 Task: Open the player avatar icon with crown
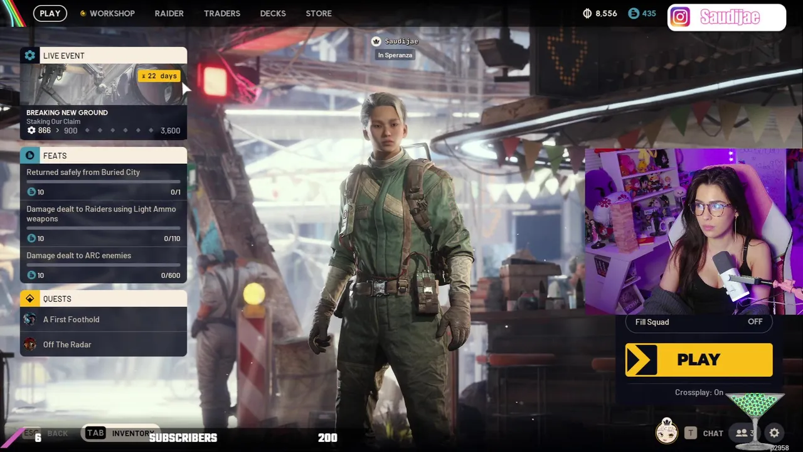(666, 431)
